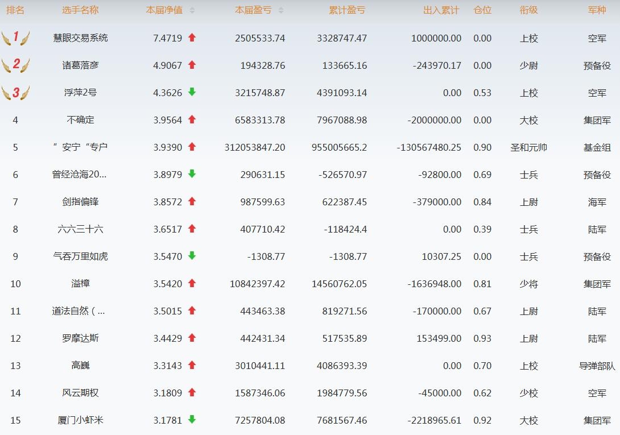The height and width of the screenshot is (435, 620).
Task: Click the 选手名称 column header
Action: pos(80,10)
